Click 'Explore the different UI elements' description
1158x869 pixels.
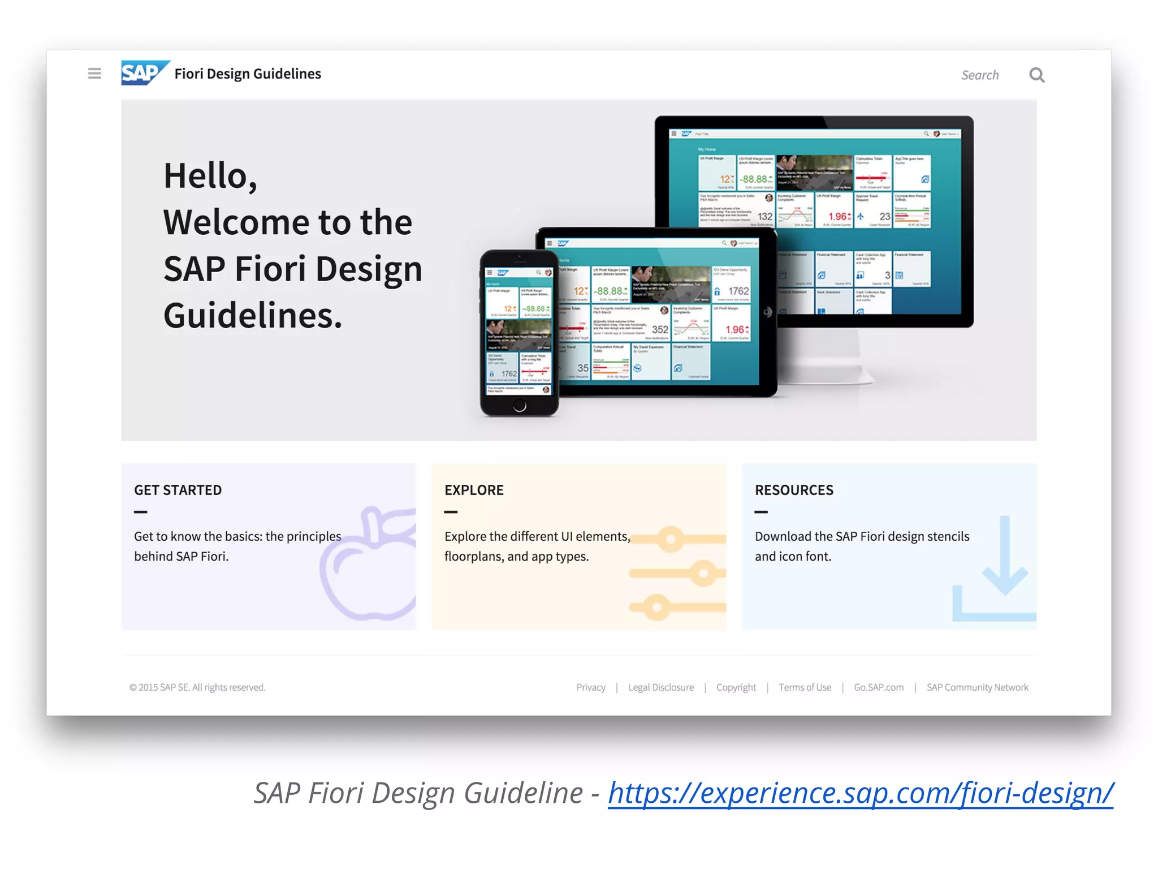pyautogui.click(x=537, y=546)
